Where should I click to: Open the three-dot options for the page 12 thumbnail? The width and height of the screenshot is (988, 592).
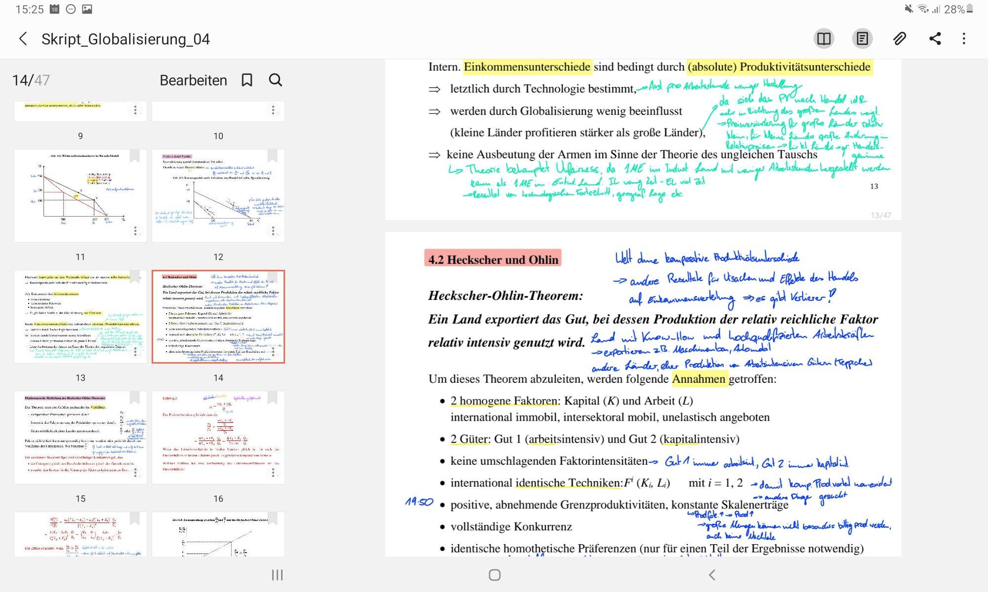pos(273,231)
